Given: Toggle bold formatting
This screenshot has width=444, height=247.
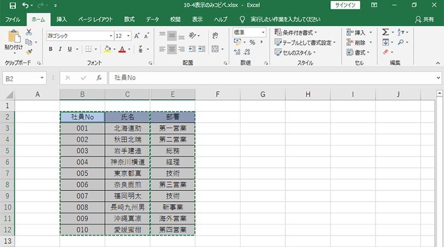Looking at the screenshot, I should pos(50,49).
